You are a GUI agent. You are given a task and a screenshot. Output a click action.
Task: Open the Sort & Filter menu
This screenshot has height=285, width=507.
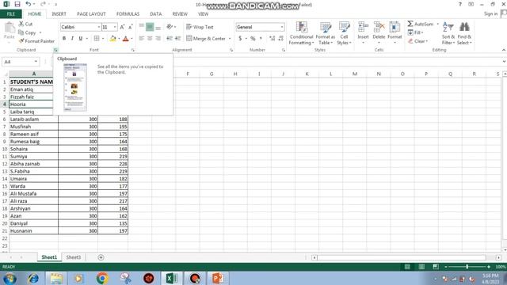coord(448,33)
